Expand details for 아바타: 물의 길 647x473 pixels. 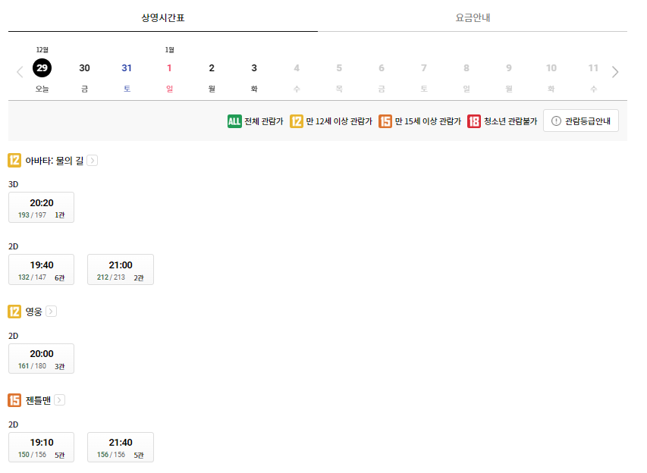pyautogui.click(x=92, y=160)
